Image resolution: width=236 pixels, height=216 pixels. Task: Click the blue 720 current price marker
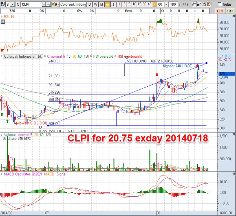pyautogui.click(x=226, y=74)
